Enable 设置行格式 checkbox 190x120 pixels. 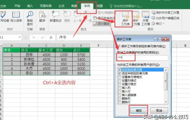pos(120,84)
